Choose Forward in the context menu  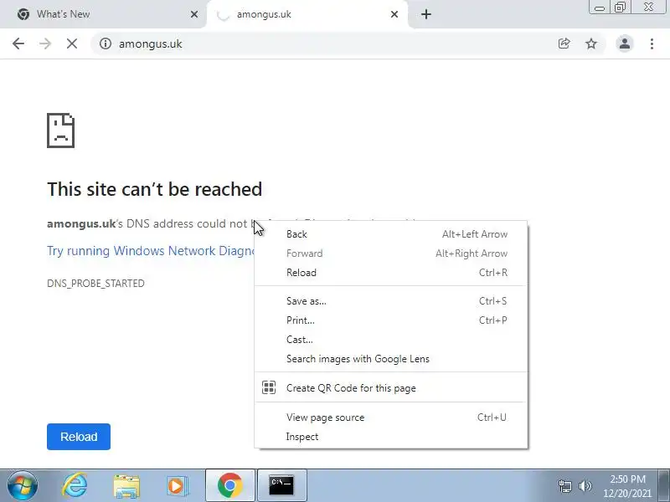click(x=391, y=254)
